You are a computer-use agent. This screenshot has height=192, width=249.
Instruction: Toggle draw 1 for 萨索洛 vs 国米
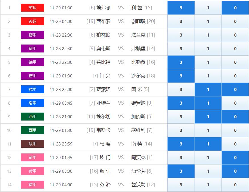pos(208,90)
